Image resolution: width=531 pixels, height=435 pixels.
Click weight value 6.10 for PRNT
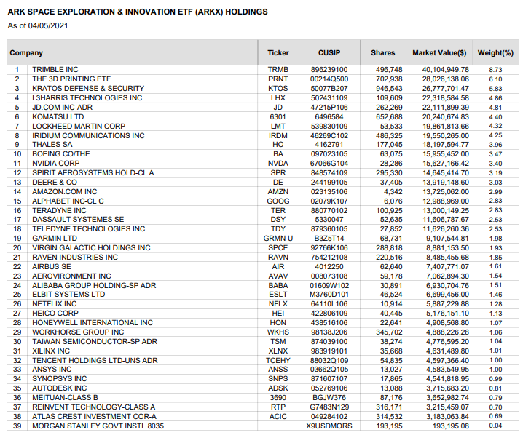[495, 79]
